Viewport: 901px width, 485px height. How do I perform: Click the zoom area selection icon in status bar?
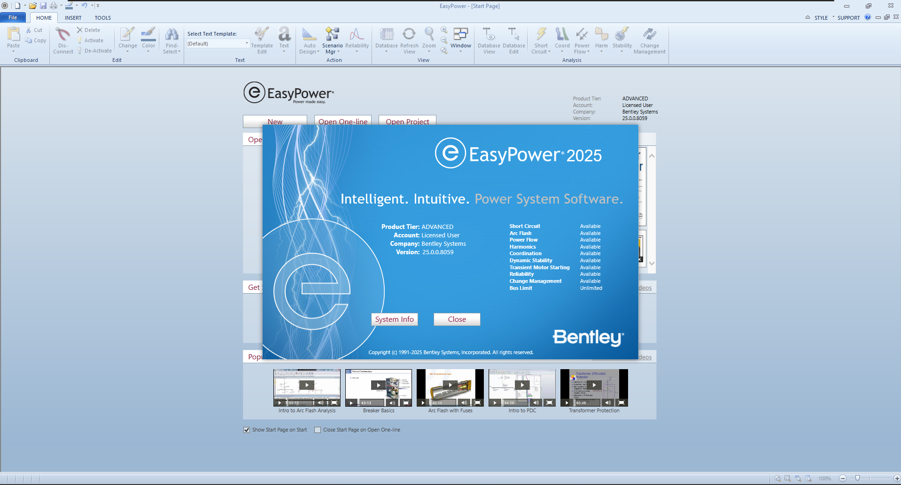(x=788, y=478)
